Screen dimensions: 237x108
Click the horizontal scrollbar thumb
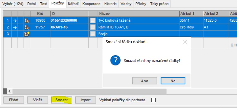point(89,91)
